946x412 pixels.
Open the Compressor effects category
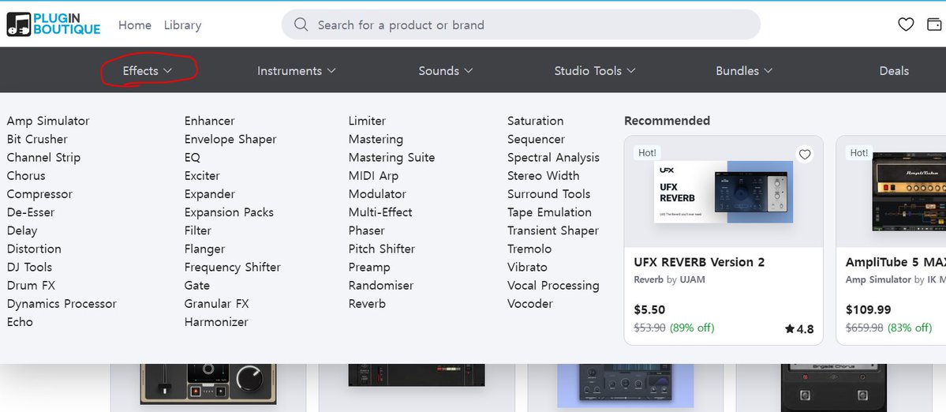click(x=39, y=193)
